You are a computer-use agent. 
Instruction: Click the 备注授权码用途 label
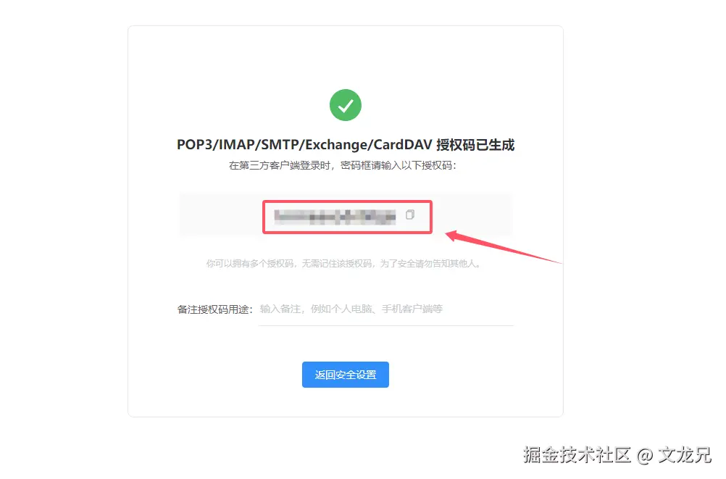pos(215,309)
